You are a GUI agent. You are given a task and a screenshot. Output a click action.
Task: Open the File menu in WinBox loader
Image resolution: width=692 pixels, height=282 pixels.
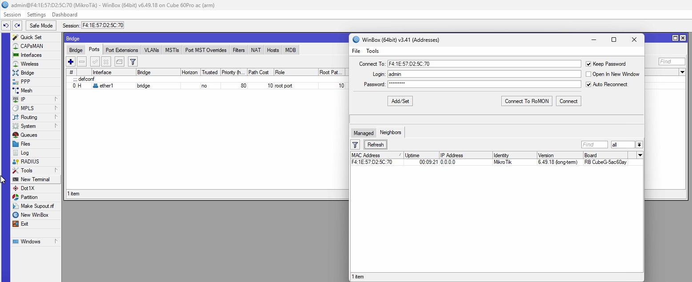[356, 51]
